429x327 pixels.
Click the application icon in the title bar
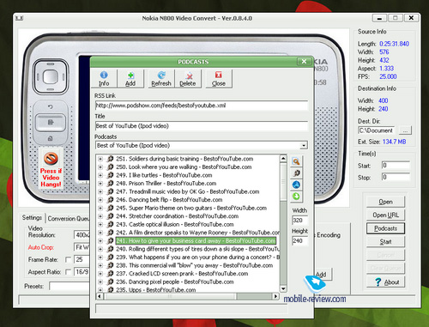click(19, 18)
